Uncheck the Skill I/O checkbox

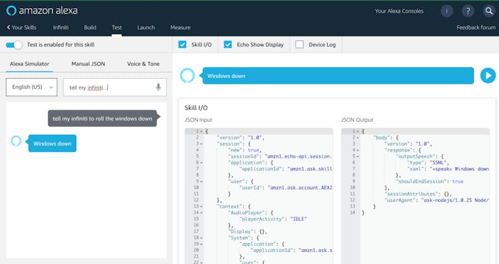182,44
